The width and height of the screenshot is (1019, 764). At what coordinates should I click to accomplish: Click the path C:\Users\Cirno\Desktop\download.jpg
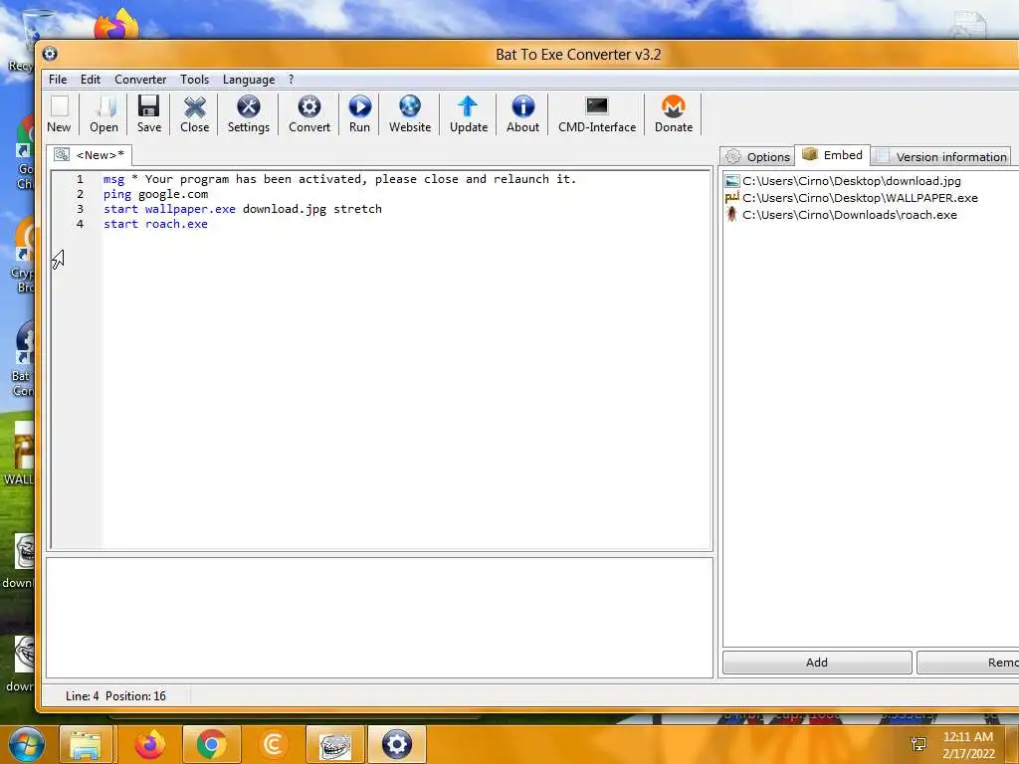point(852,181)
